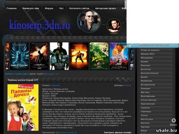Go to Написать нам page
Viewport: 179px width, 134px height.
pyautogui.click(x=31, y=8)
